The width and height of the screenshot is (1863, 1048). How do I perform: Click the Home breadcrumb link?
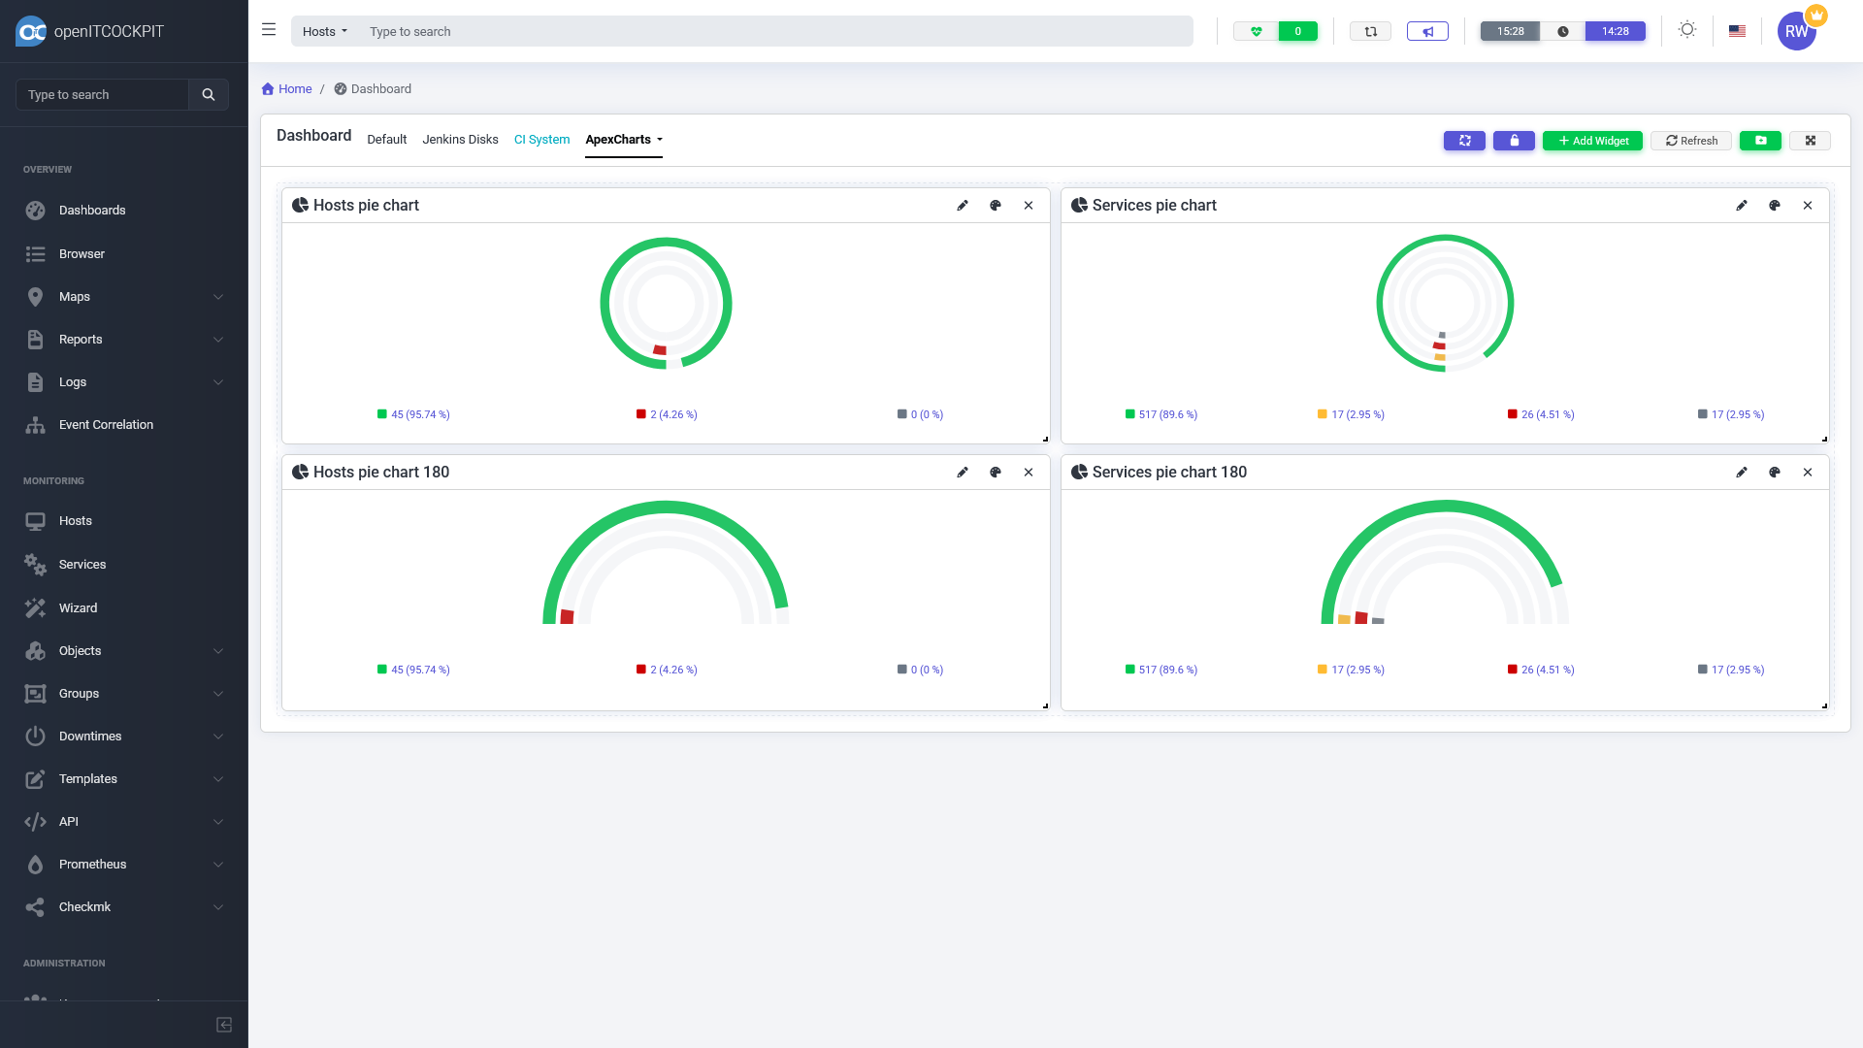click(294, 88)
